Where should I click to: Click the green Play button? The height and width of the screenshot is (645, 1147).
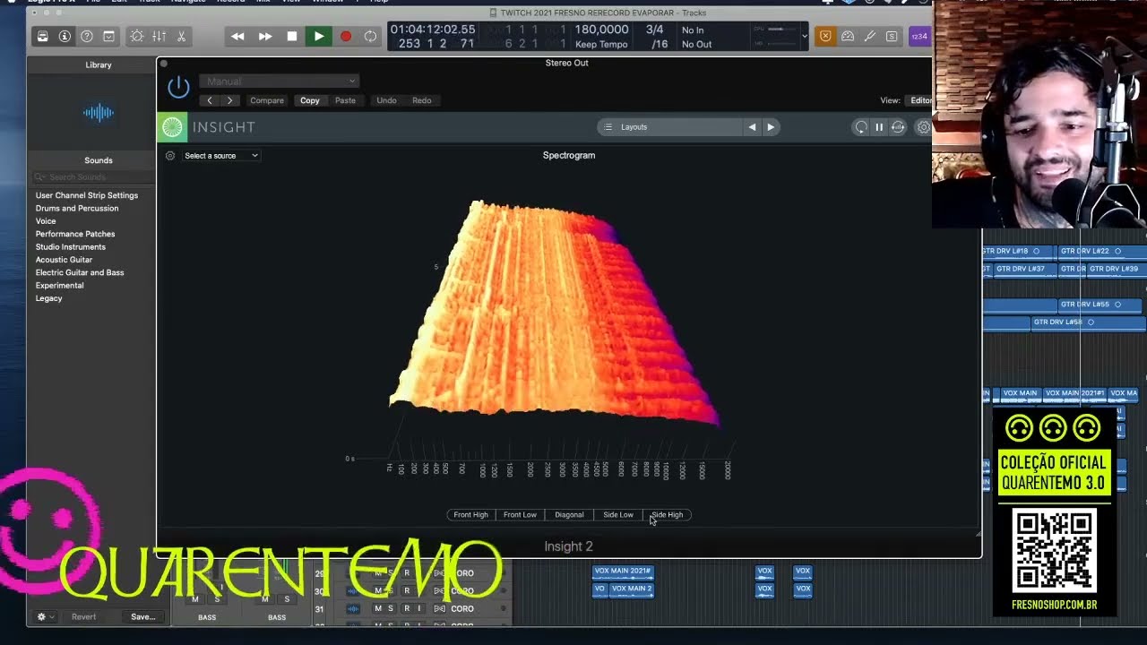pyautogui.click(x=318, y=37)
